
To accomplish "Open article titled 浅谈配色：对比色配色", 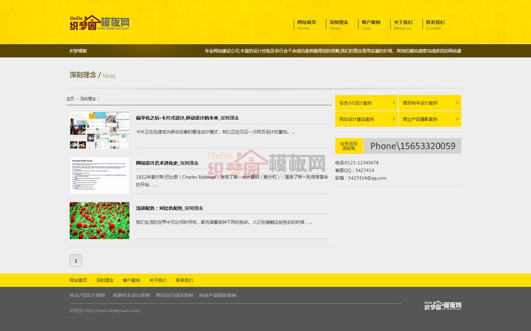I will [x=169, y=208].
